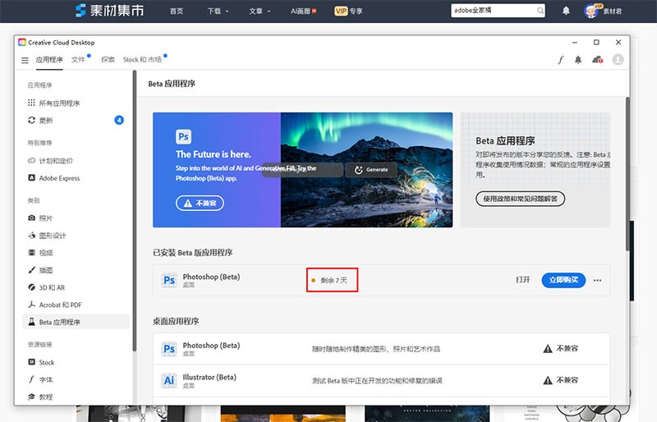The image size is (657, 422).
Task: Open usage policy and FAQ button
Action: 520,199
